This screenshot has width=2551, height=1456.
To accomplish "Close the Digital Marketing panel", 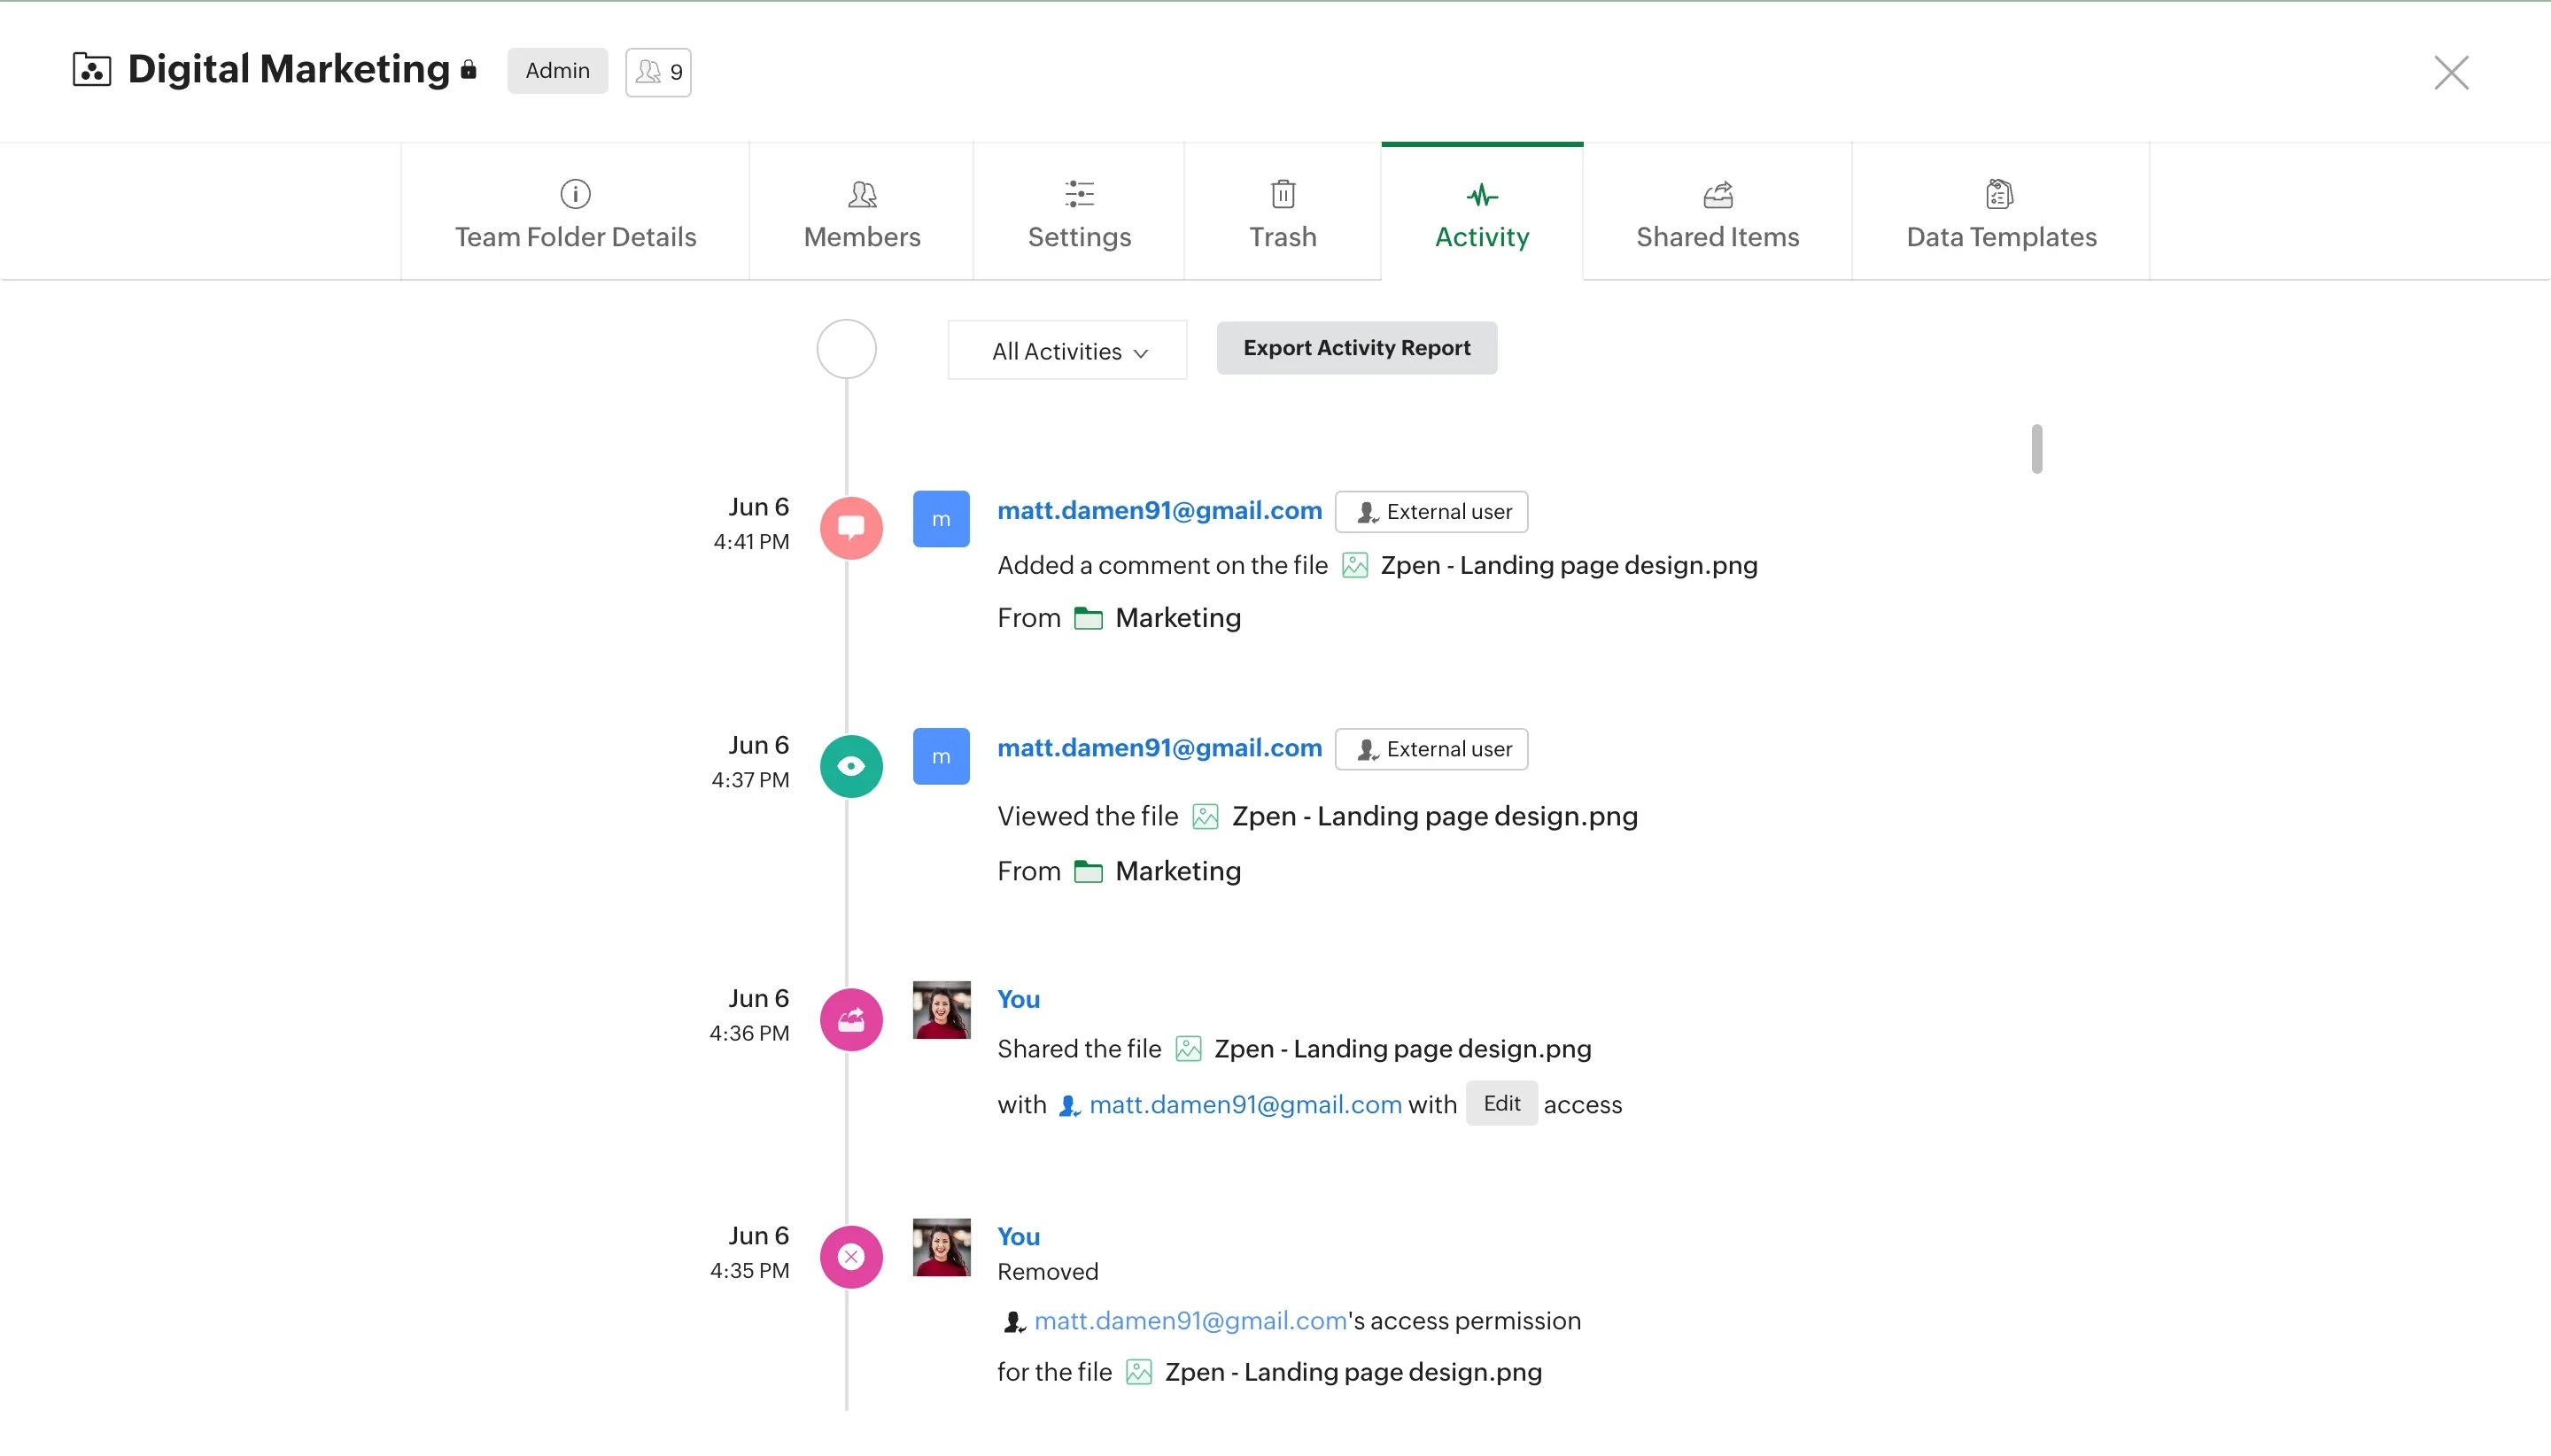I will (x=2451, y=72).
